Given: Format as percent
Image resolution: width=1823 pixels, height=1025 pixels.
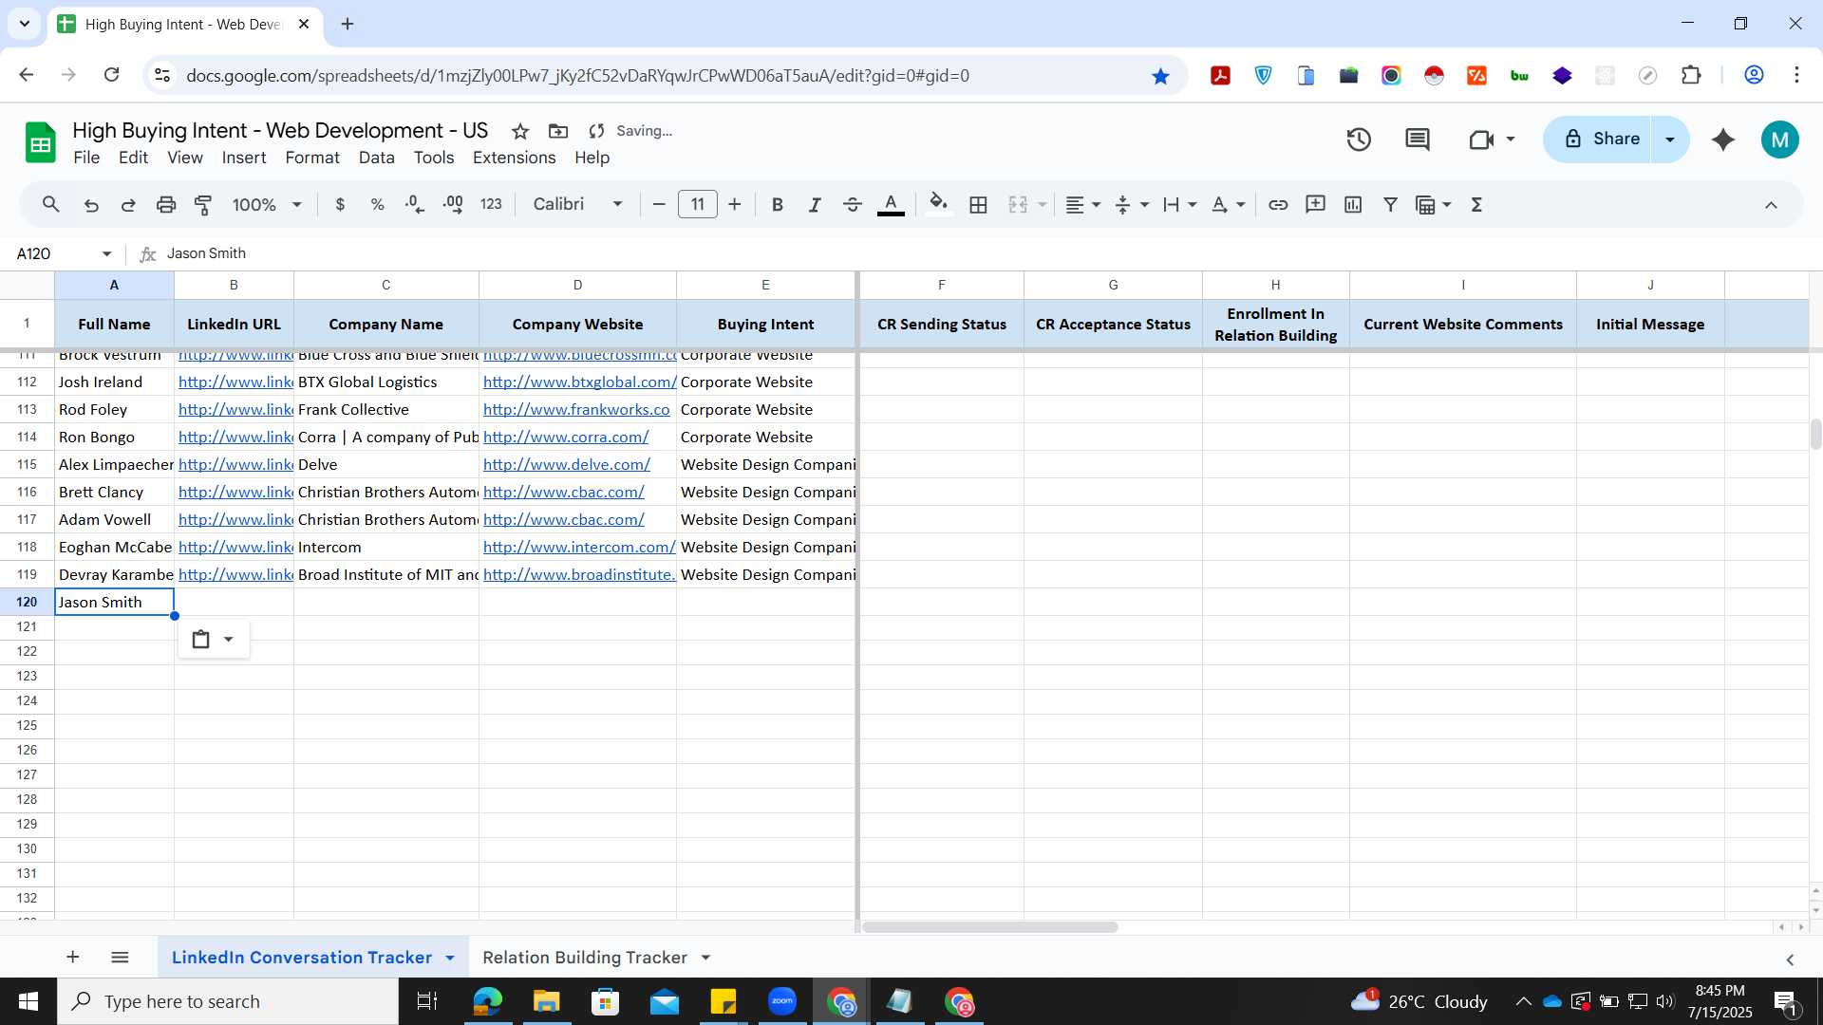Looking at the screenshot, I should pyautogui.click(x=377, y=204).
